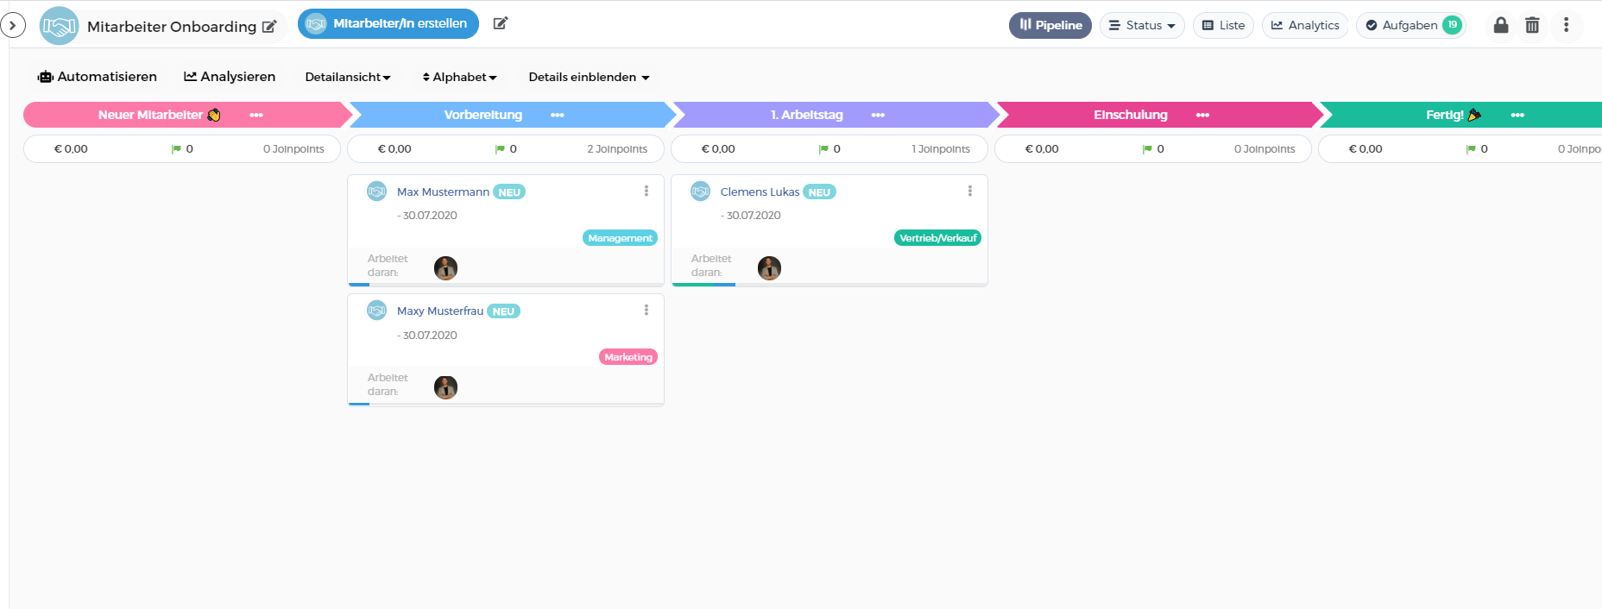
Task: Click assignee photo on Maxy Musterfrau card
Action: (445, 387)
